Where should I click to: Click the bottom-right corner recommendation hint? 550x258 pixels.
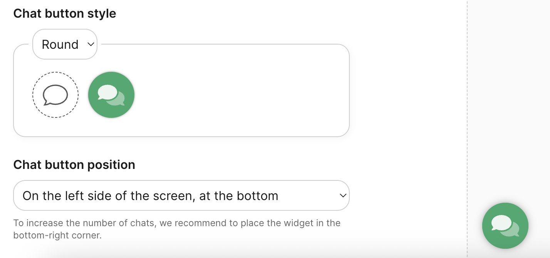tap(57, 235)
